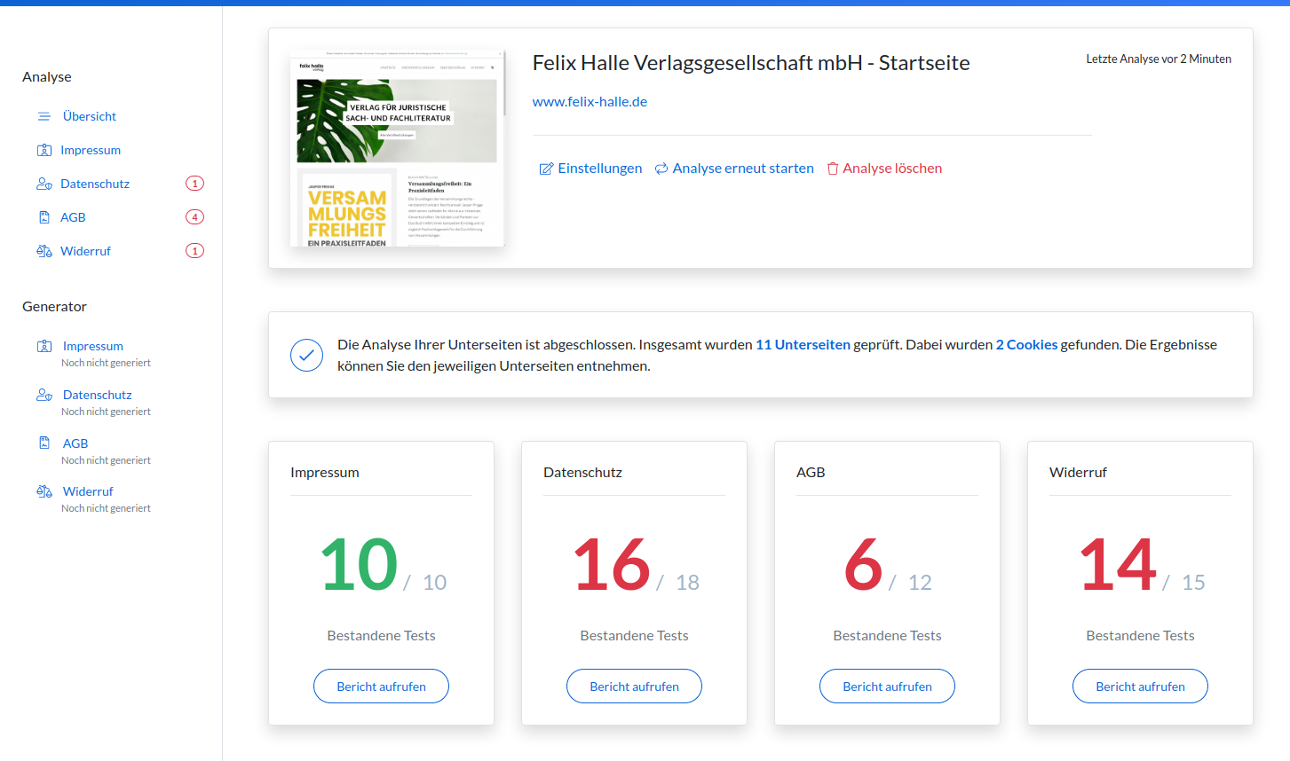Image resolution: width=1290 pixels, height=761 pixels.
Task: Click the Impressum icon under Generator
Action: coord(44,346)
